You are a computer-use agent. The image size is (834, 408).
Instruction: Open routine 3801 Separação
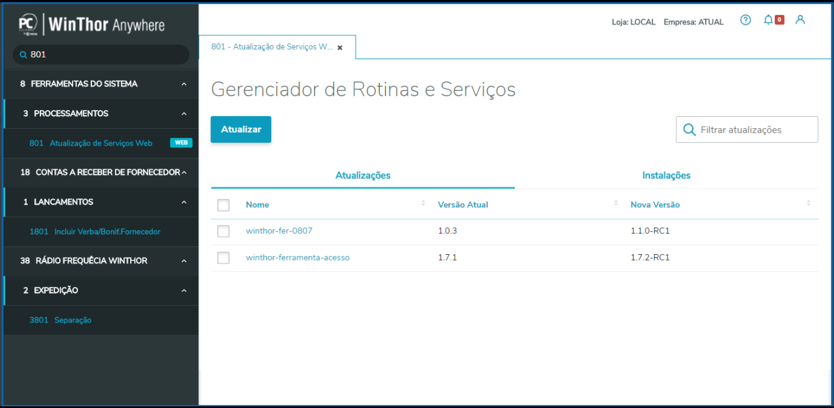click(x=60, y=320)
